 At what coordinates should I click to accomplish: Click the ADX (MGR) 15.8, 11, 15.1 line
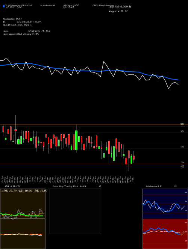(x=27, y=31)
